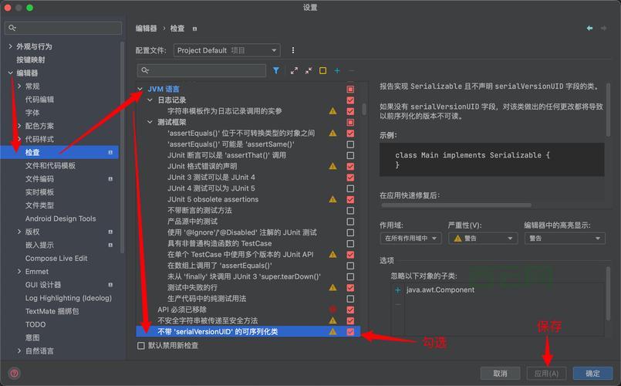Open the profile options kebab menu
The height and width of the screenshot is (386, 621).
click(x=292, y=50)
